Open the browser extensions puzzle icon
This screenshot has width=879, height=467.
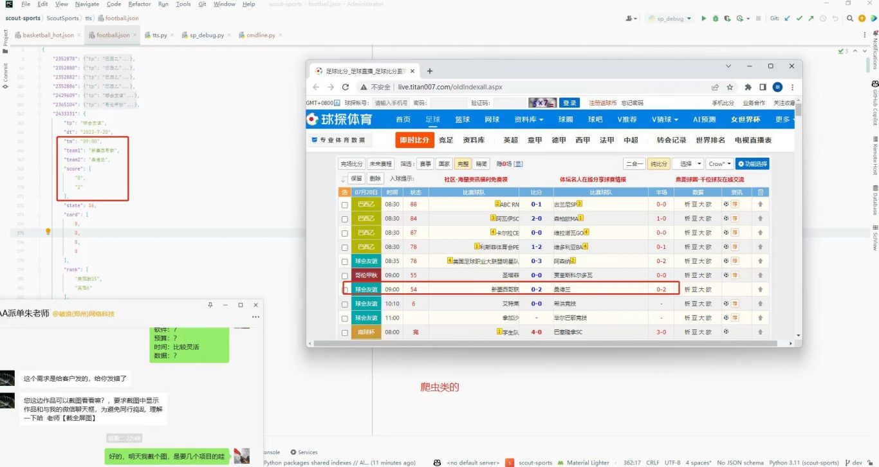tap(748, 87)
